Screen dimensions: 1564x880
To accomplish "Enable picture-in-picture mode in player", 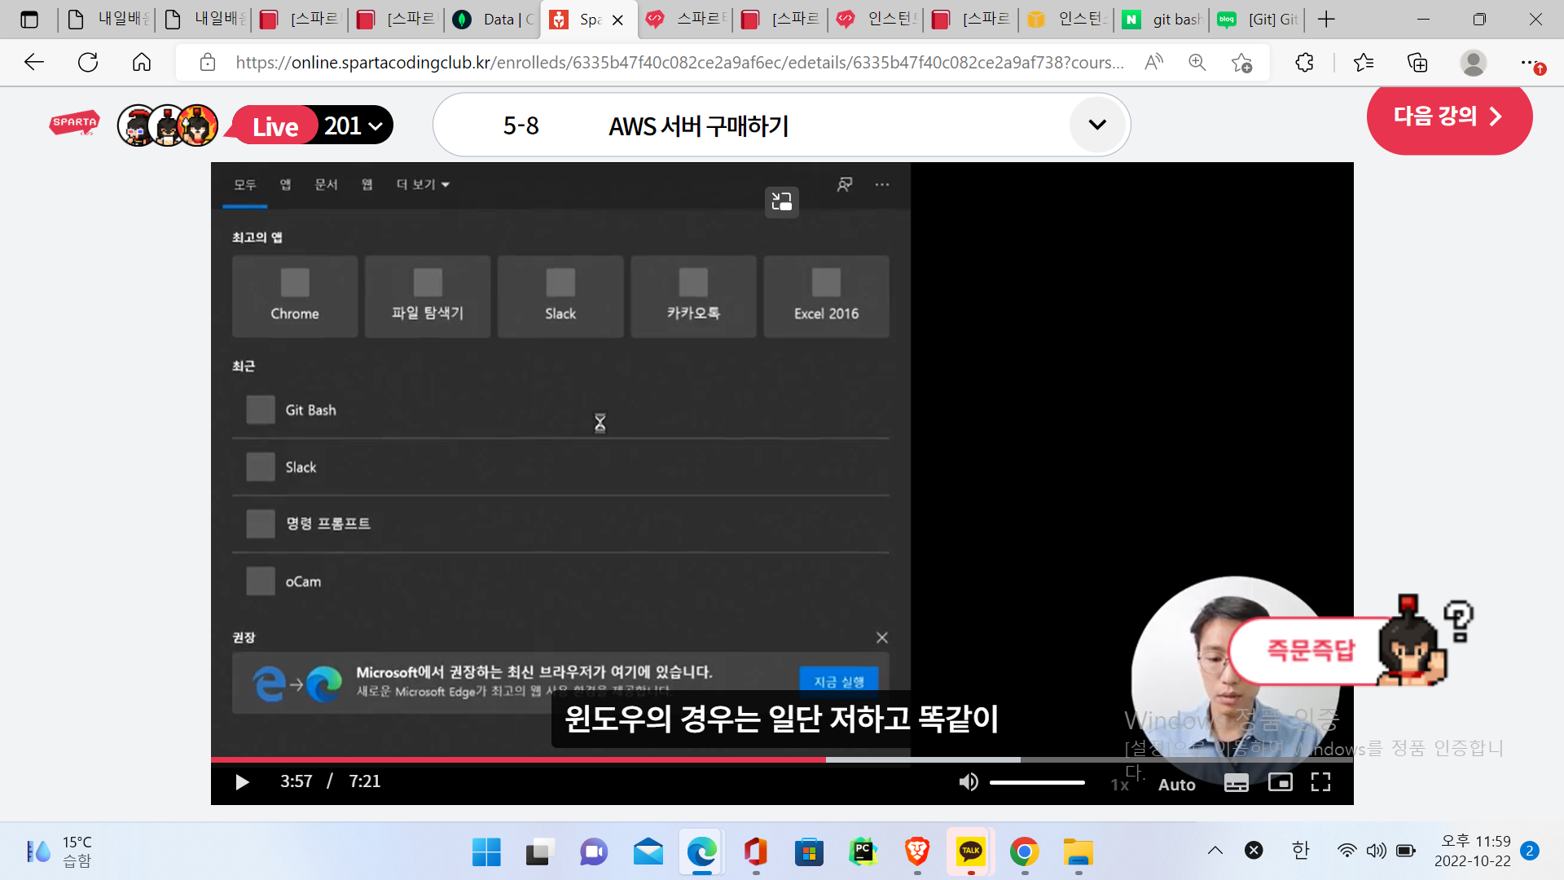I will (x=1280, y=782).
